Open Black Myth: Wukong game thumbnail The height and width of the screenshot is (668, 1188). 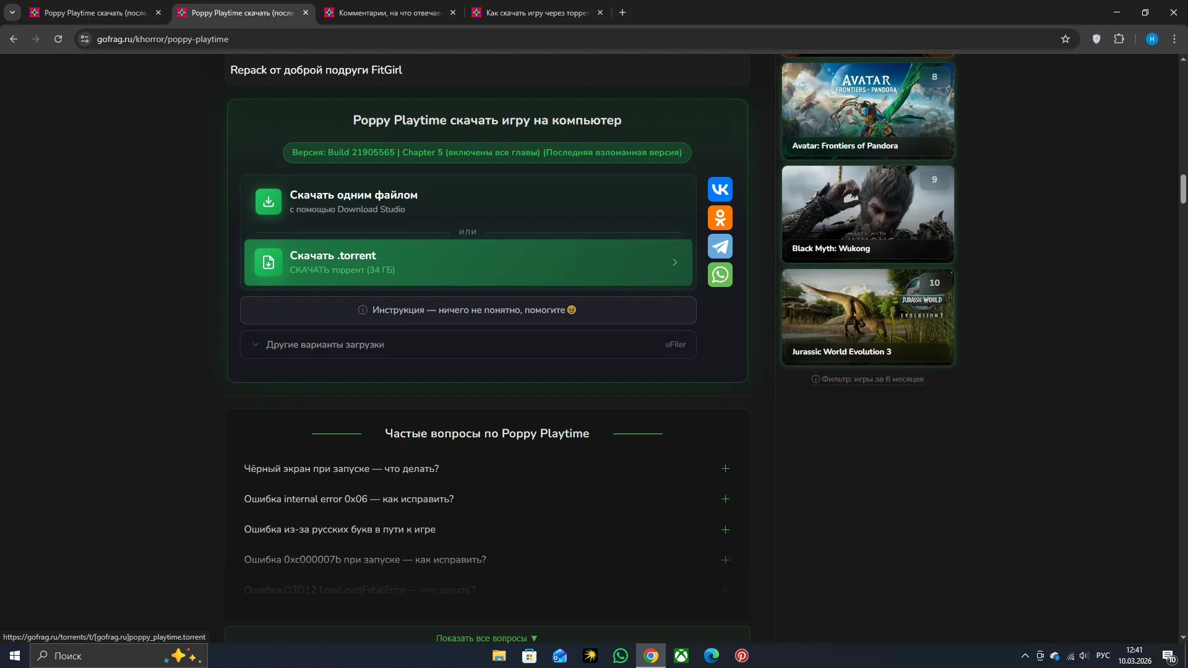[x=867, y=213]
